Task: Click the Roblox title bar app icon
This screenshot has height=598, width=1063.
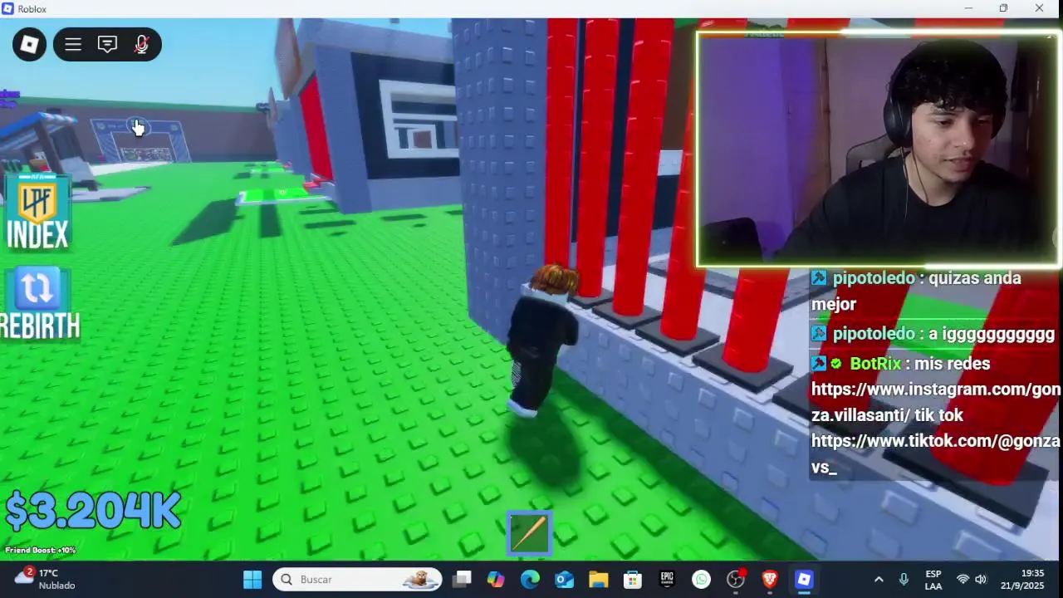Action: [8, 8]
